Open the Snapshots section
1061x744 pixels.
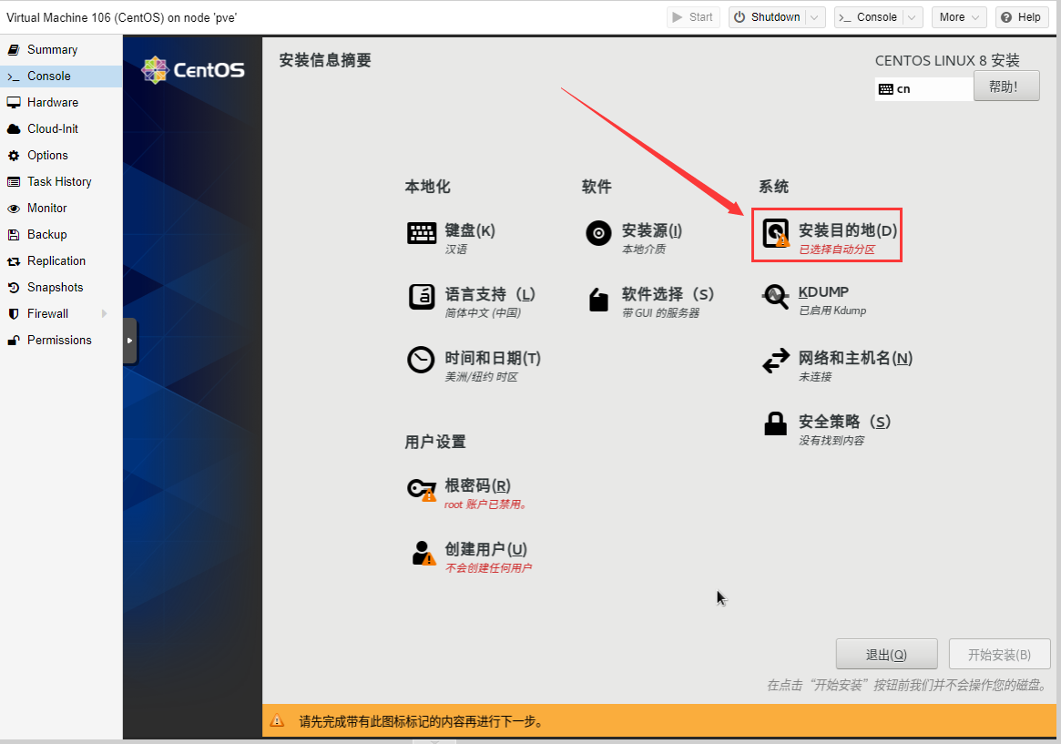point(61,288)
